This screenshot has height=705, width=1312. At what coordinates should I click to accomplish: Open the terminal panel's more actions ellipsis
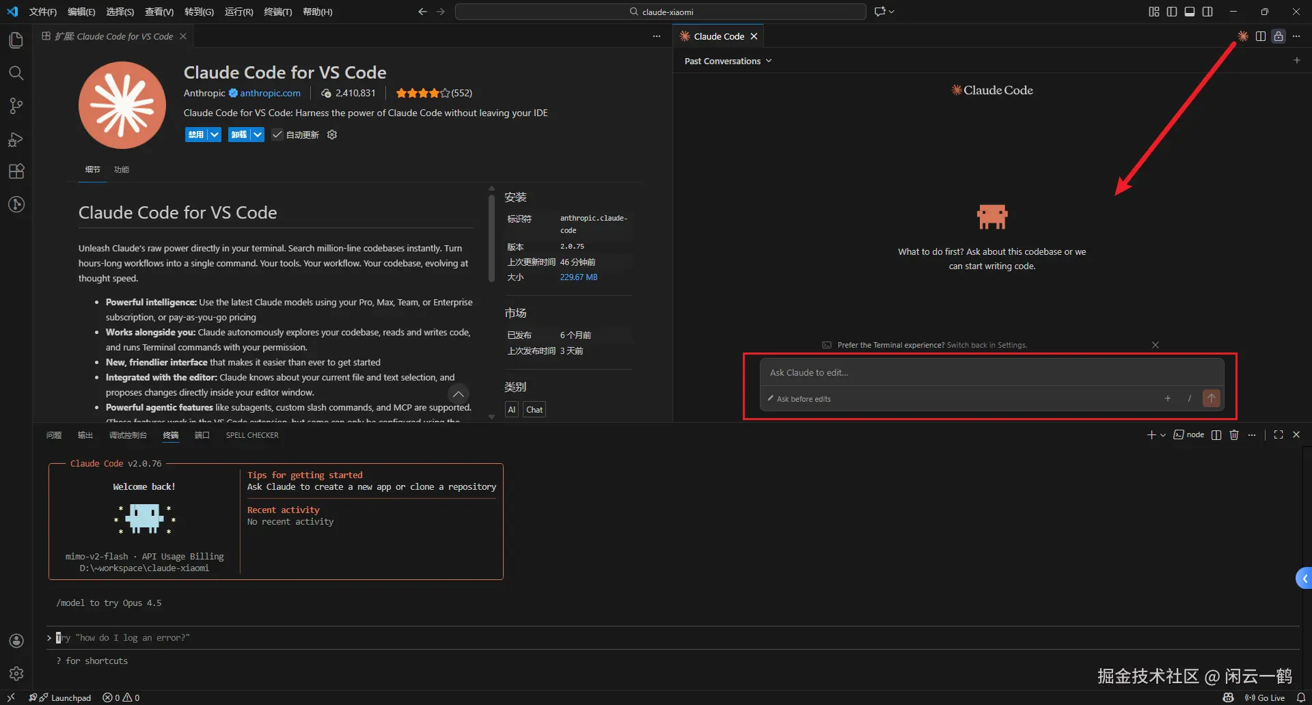[x=1252, y=435]
